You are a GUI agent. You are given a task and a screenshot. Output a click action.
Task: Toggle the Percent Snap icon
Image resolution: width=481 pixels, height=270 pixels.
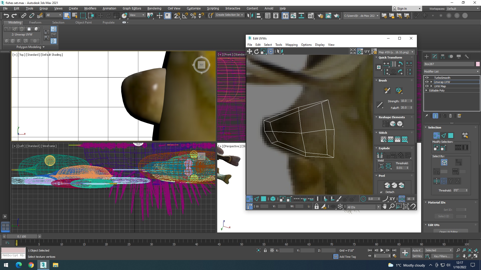[193, 15]
